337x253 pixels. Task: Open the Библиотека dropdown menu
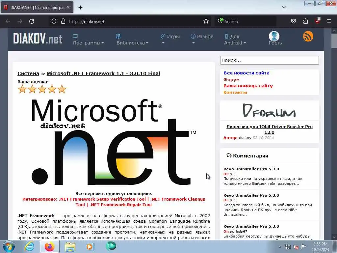[x=132, y=40]
